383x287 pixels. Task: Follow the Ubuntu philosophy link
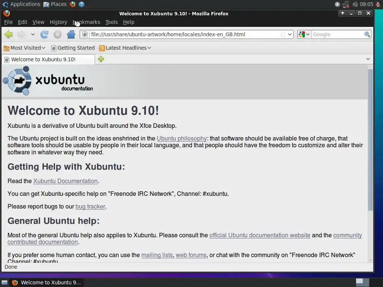coord(182,139)
